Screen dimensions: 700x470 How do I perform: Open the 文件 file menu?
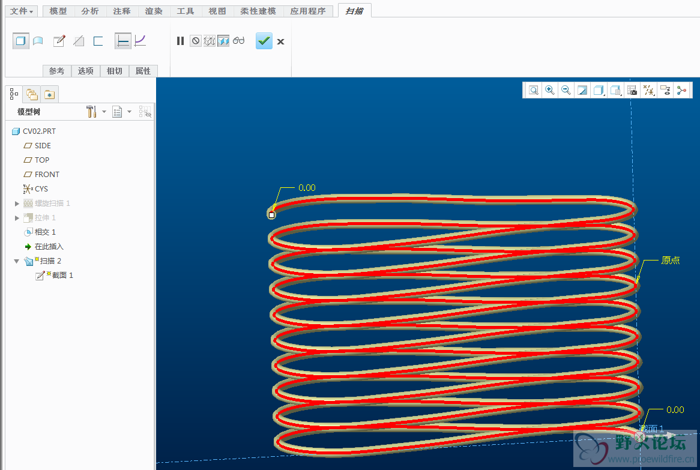point(22,11)
